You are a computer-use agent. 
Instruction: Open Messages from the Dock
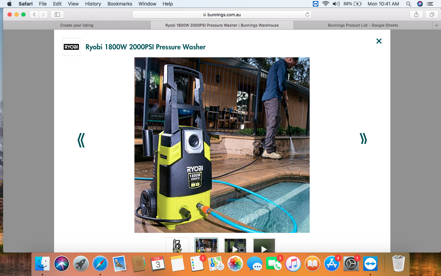(x=255, y=264)
